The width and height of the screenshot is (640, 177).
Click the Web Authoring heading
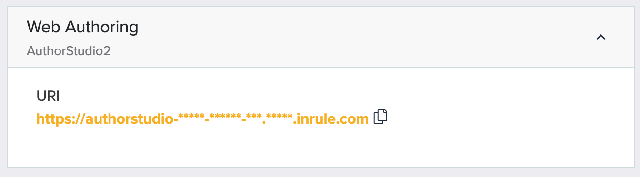point(82,27)
